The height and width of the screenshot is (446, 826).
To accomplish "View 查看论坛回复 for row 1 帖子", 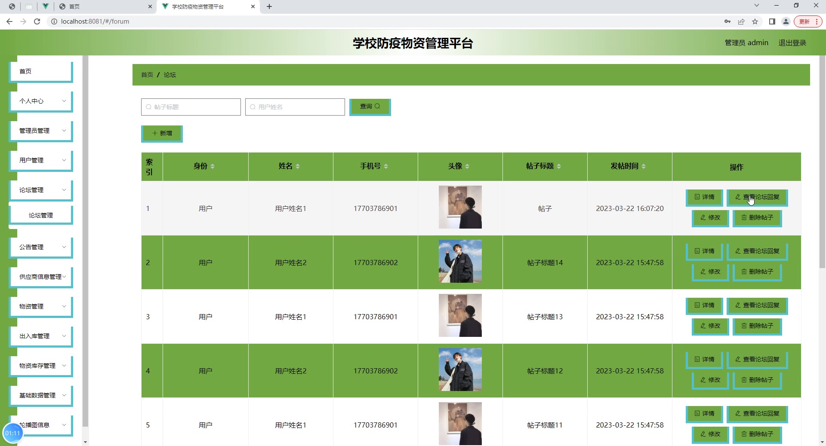I will point(757,197).
